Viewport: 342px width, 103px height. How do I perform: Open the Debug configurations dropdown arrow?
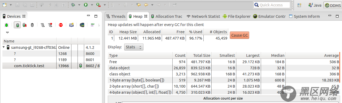click(79, 5)
